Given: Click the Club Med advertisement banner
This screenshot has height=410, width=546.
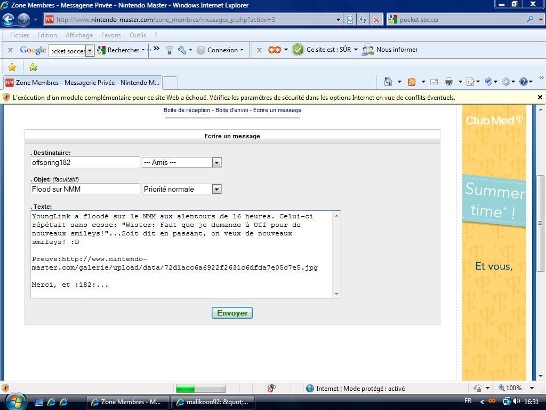Looking at the screenshot, I should (x=494, y=242).
